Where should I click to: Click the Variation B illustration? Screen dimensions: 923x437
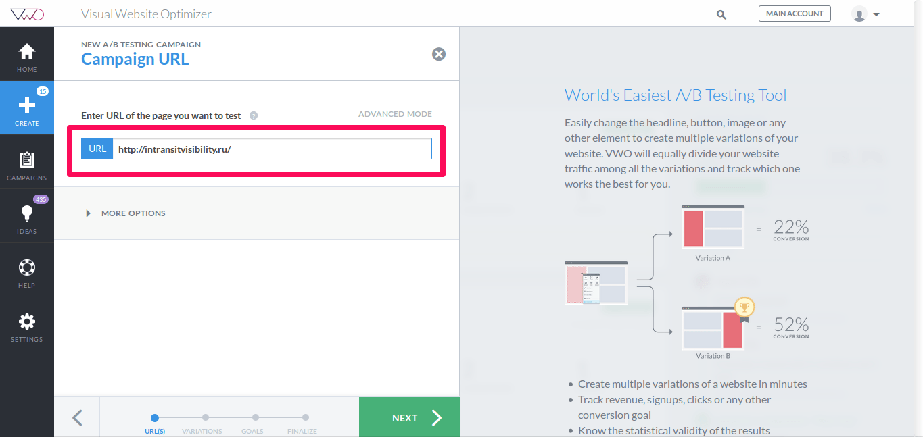tap(713, 328)
